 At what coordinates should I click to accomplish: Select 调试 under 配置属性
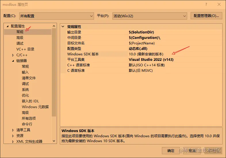(x=20, y=43)
